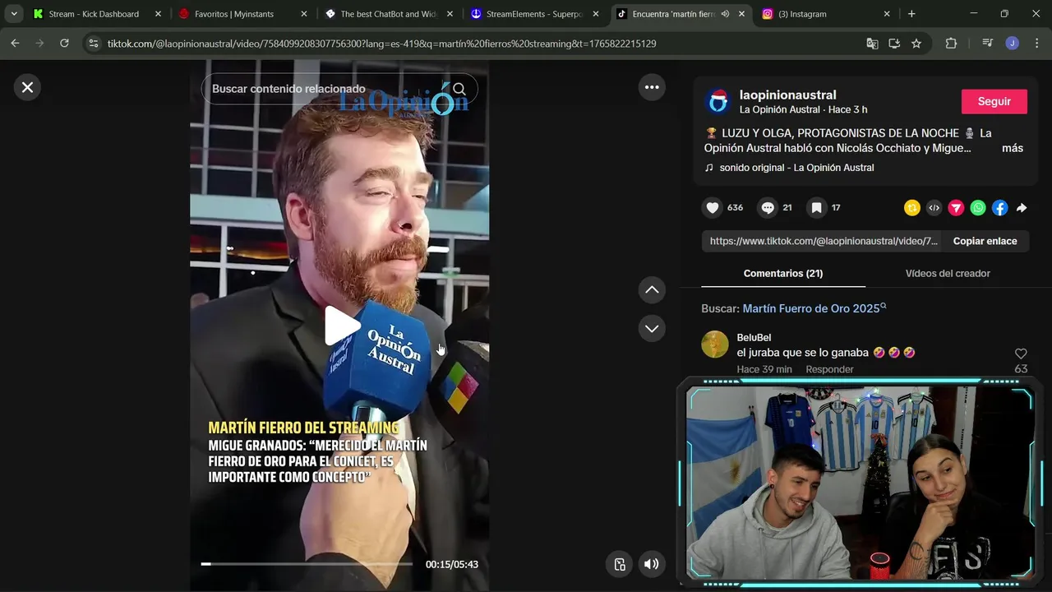This screenshot has height=592, width=1052.
Task: Go back in browser history
Action: coord(15,44)
